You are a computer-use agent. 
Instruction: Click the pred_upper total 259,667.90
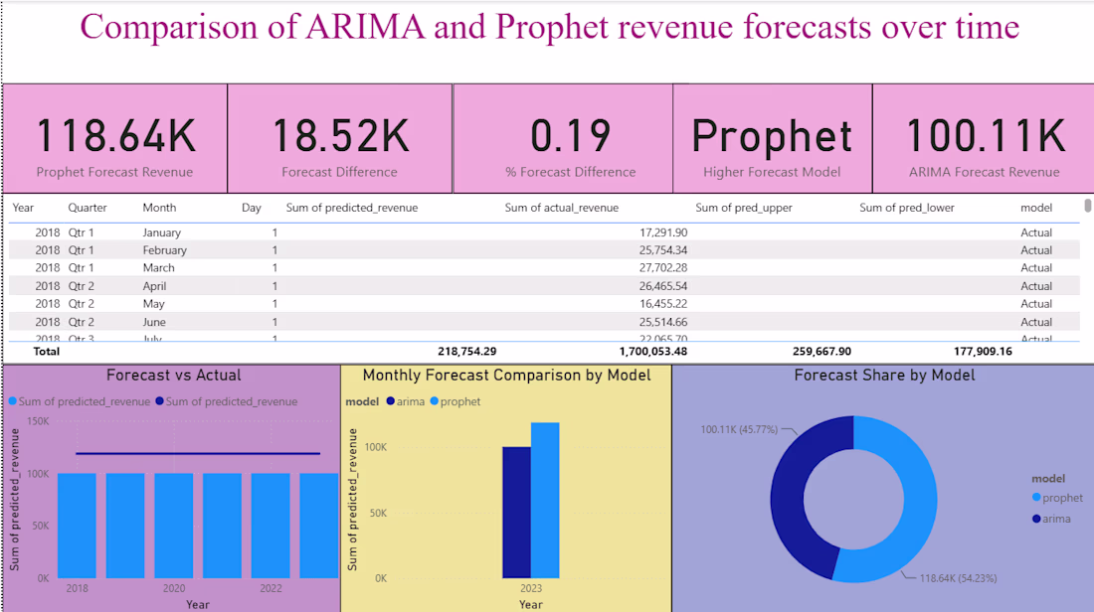tap(821, 352)
